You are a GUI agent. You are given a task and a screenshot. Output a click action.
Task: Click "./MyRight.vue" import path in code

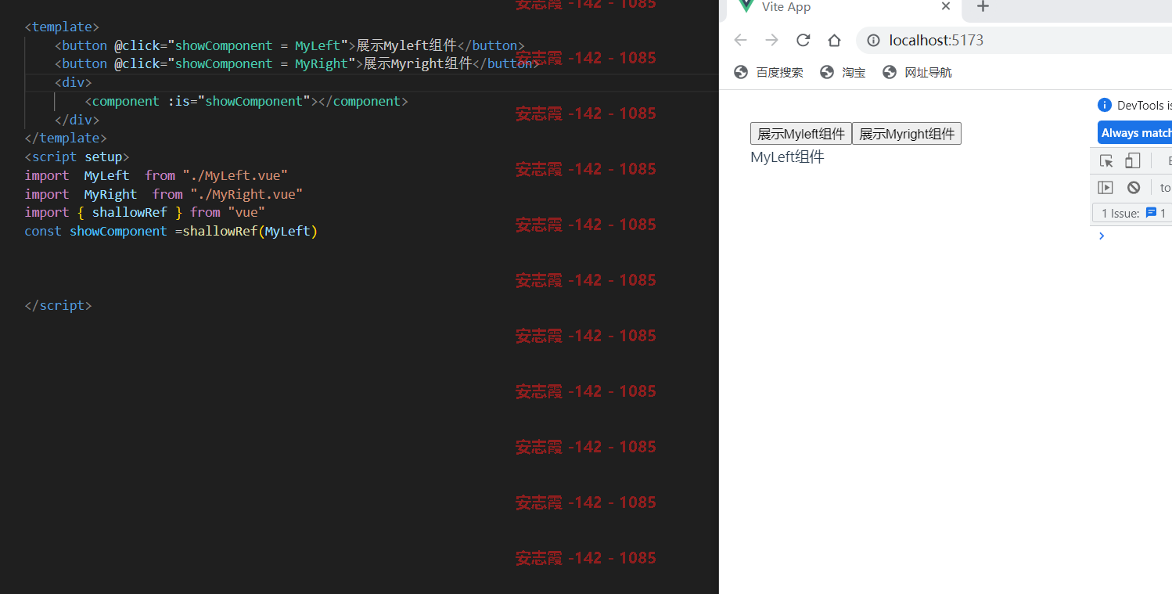(246, 194)
